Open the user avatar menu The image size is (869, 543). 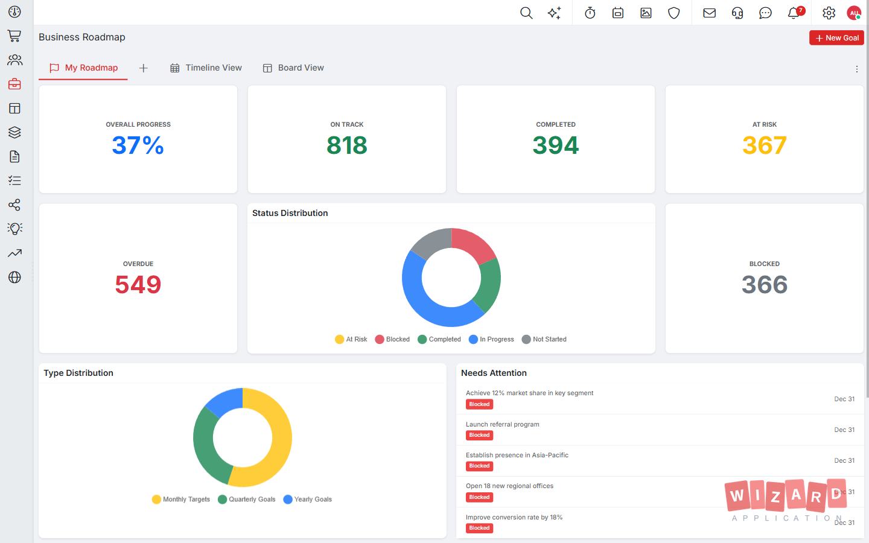(854, 13)
